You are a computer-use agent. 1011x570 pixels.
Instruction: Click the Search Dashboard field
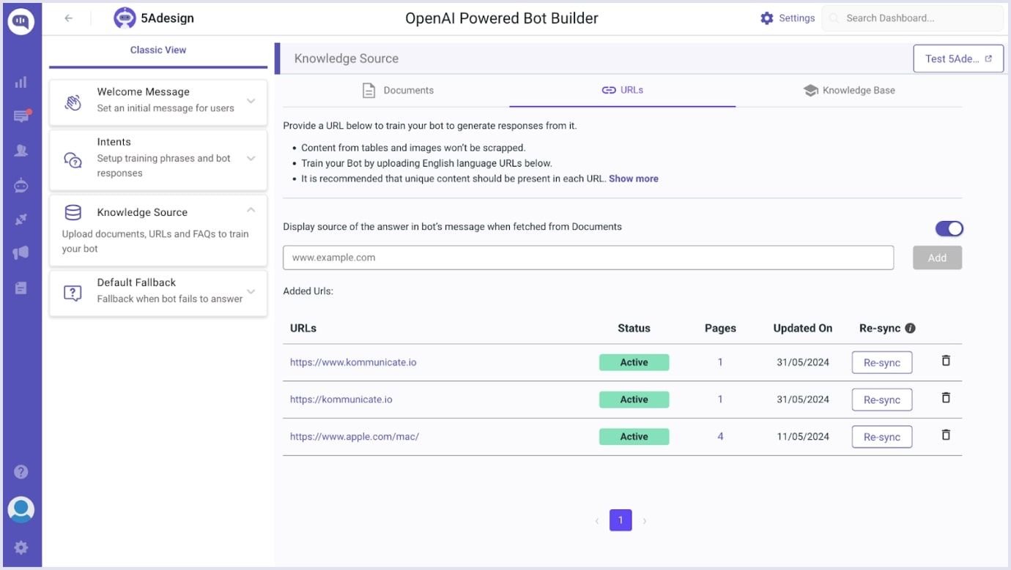pyautogui.click(x=913, y=18)
